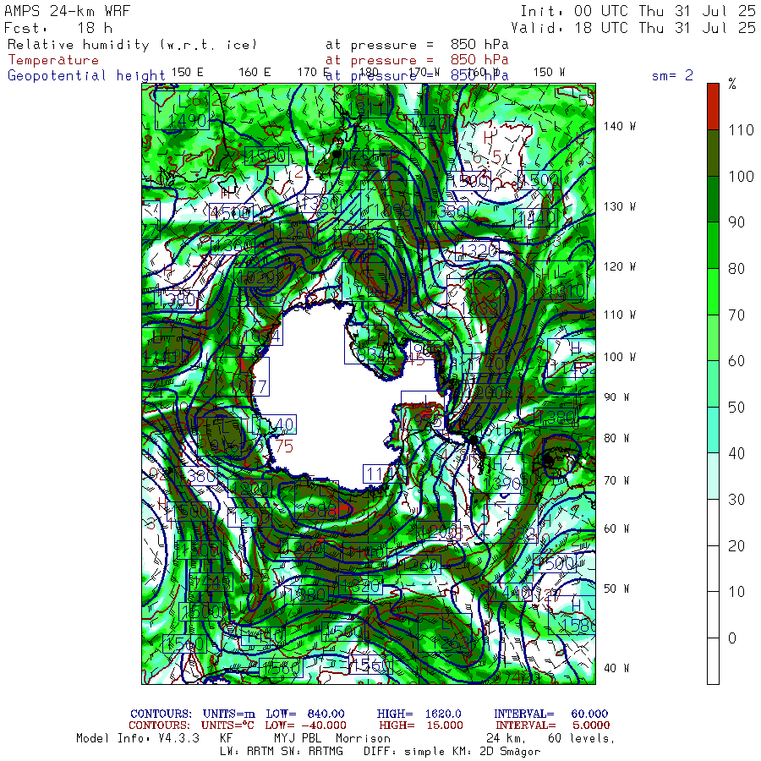Click the dark green 90–100% colorbar segment

(x=713, y=199)
